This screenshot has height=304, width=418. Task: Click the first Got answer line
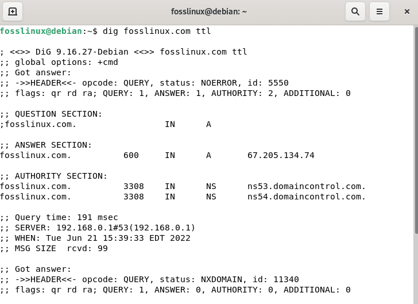point(36,72)
